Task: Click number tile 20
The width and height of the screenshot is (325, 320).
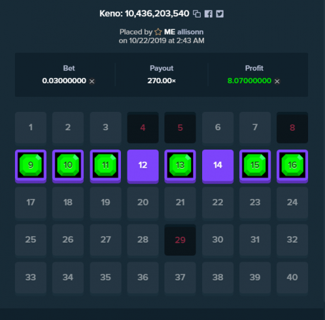Action: coord(143,202)
